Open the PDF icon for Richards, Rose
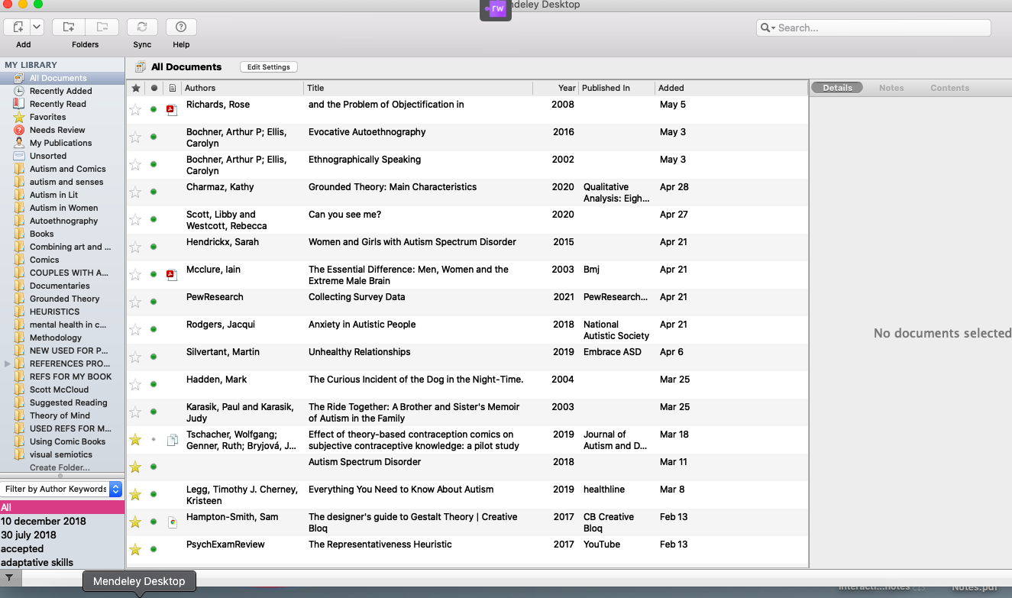Screen dimensions: 1012x598 pos(172,109)
